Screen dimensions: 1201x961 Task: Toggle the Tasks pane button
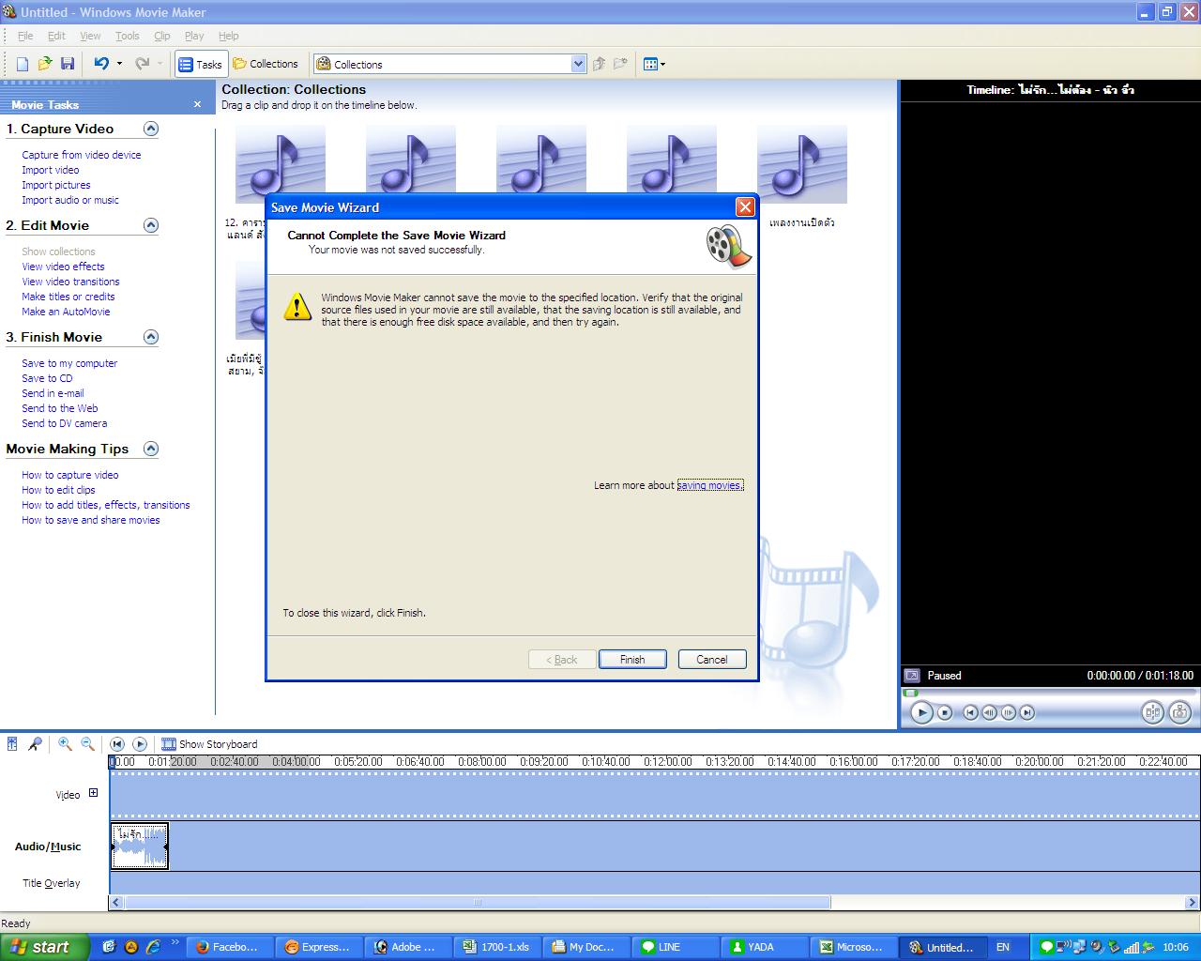[200, 64]
